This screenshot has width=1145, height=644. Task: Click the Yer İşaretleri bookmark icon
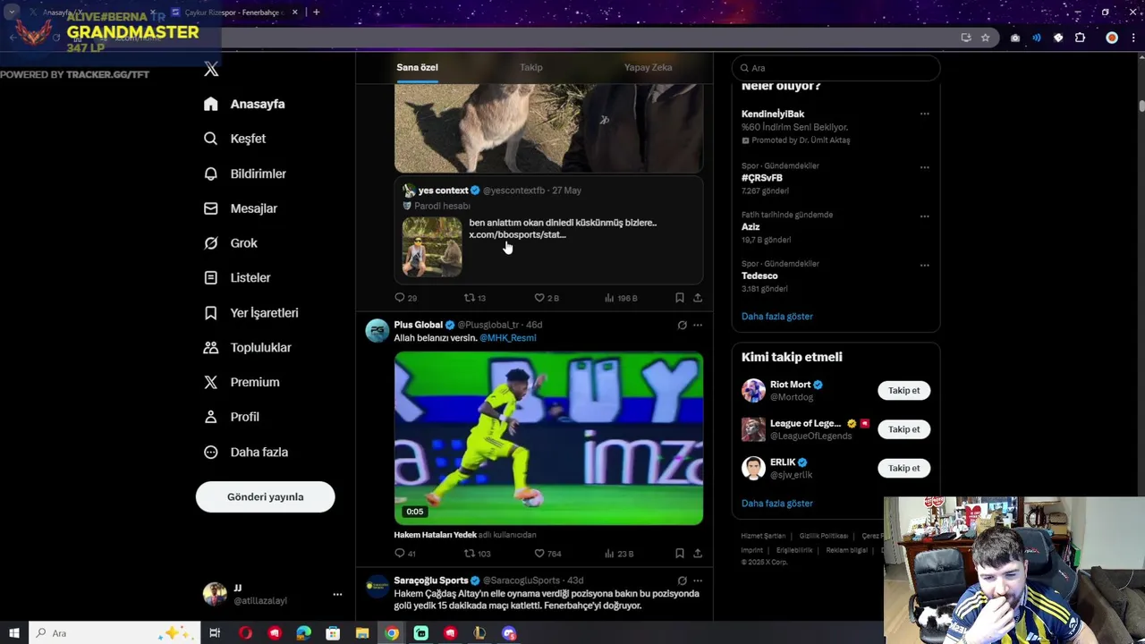tap(210, 313)
